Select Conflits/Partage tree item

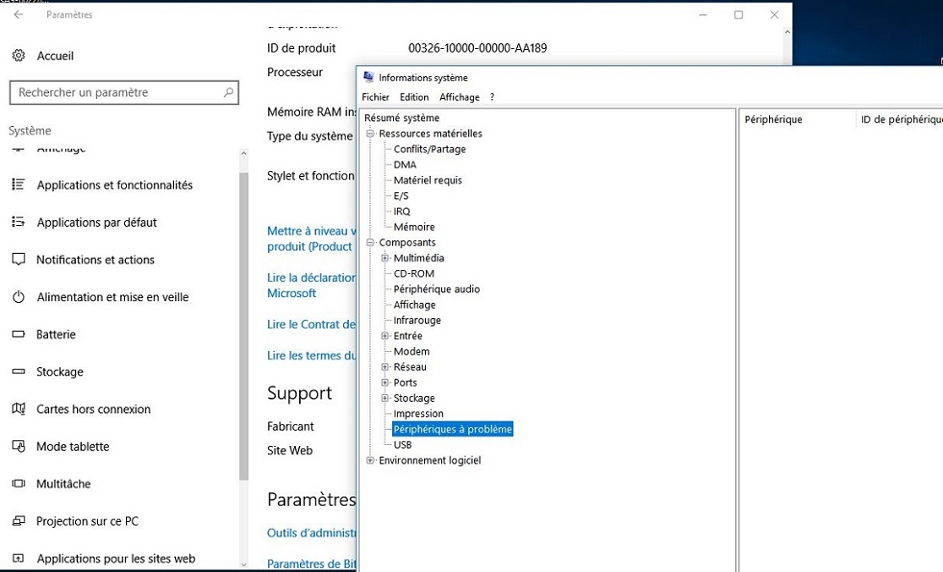click(x=430, y=149)
